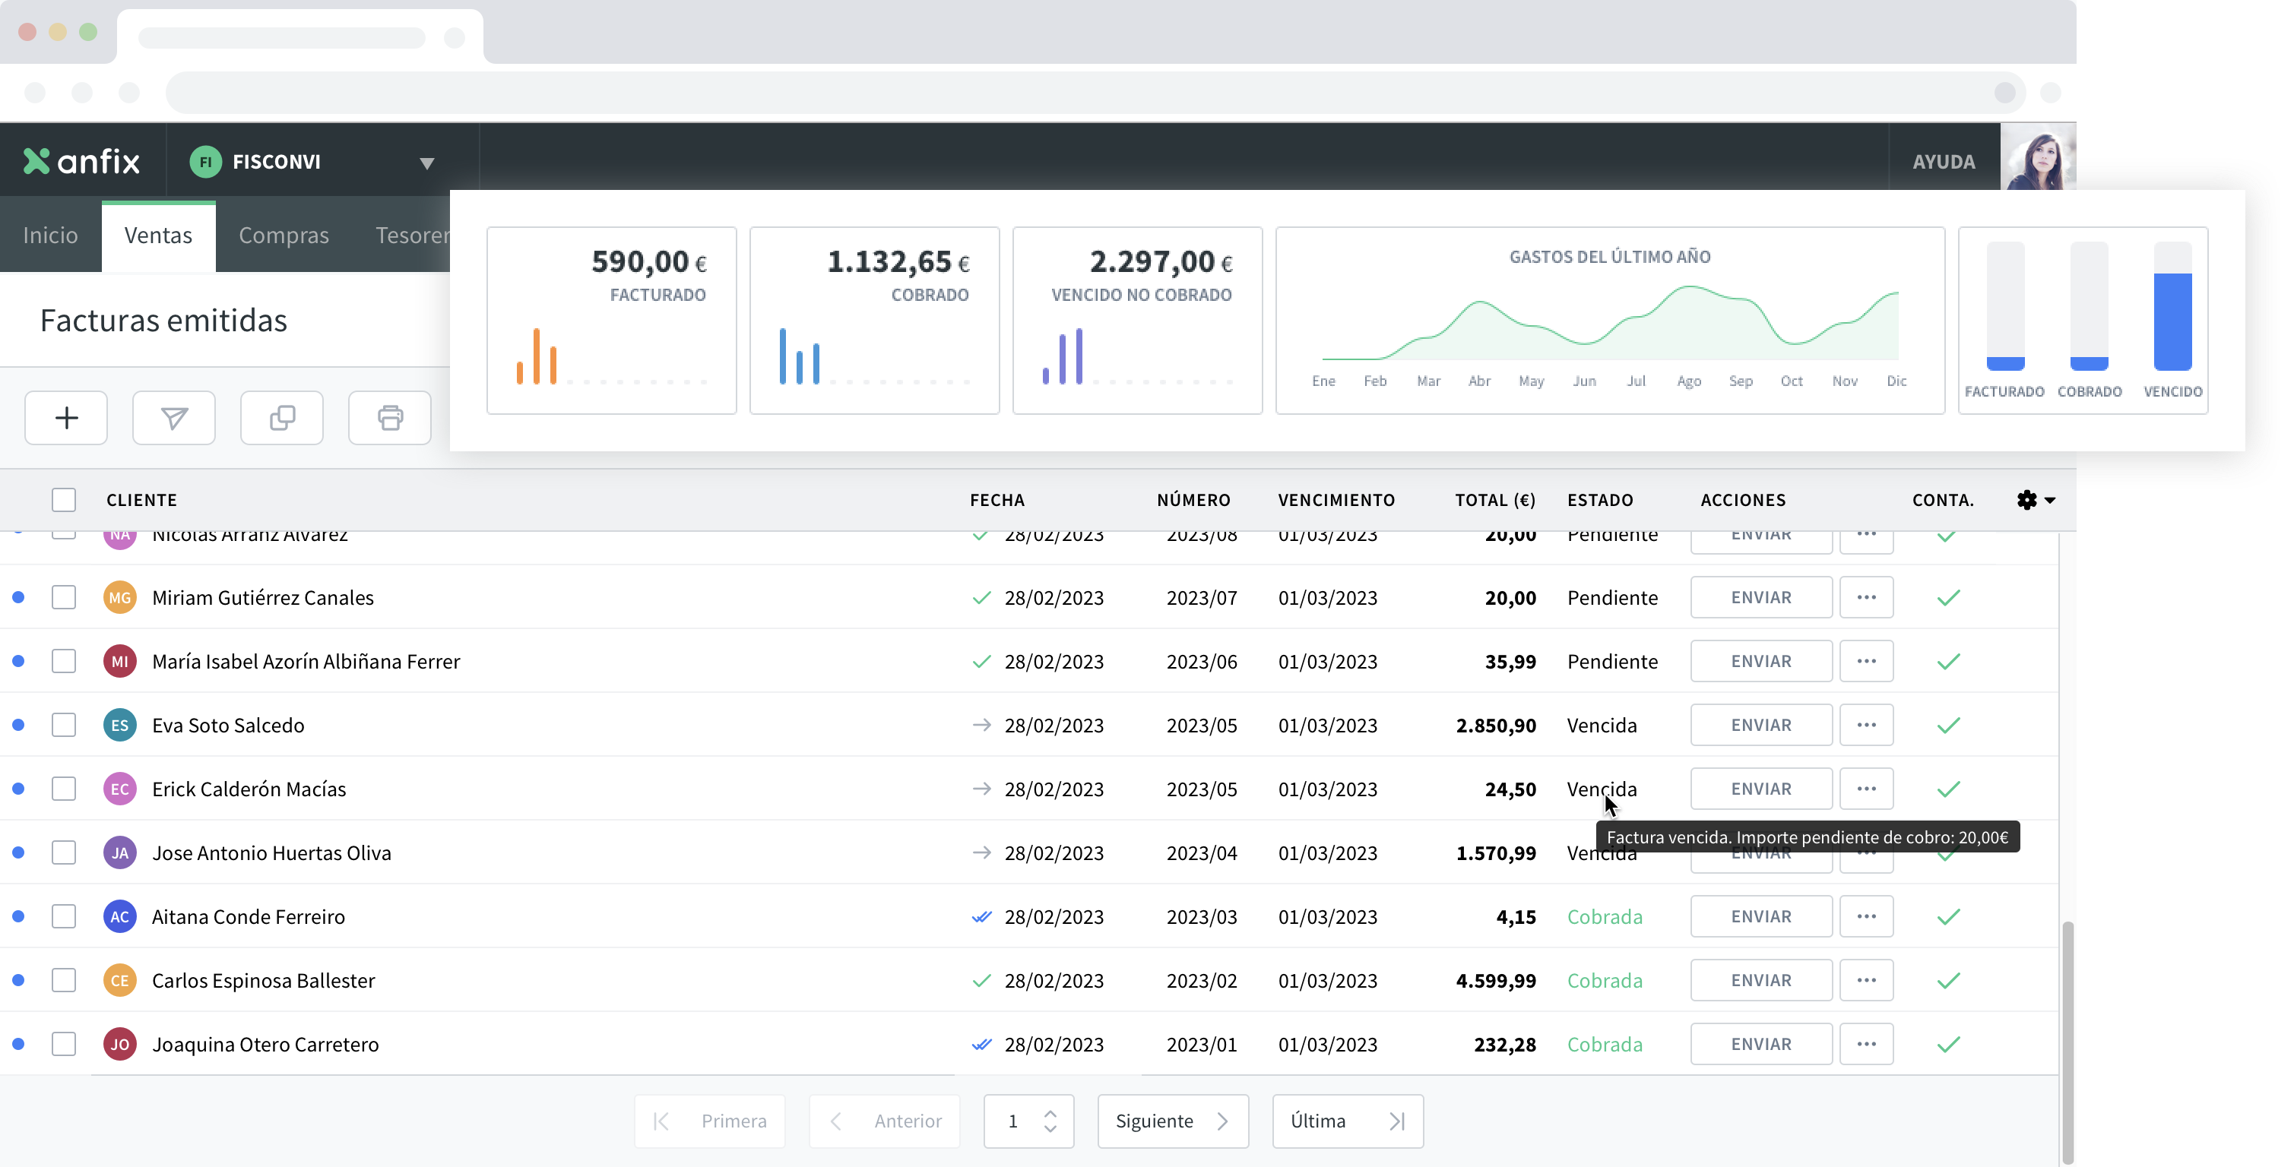The height and width of the screenshot is (1167, 2294).
Task: Switch to the Compras tab
Action: [x=284, y=236]
